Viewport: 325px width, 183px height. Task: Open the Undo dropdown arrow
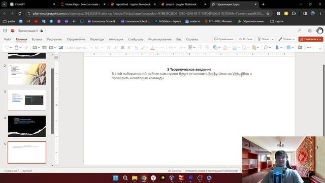pyautogui.click(x=11, y=47)
